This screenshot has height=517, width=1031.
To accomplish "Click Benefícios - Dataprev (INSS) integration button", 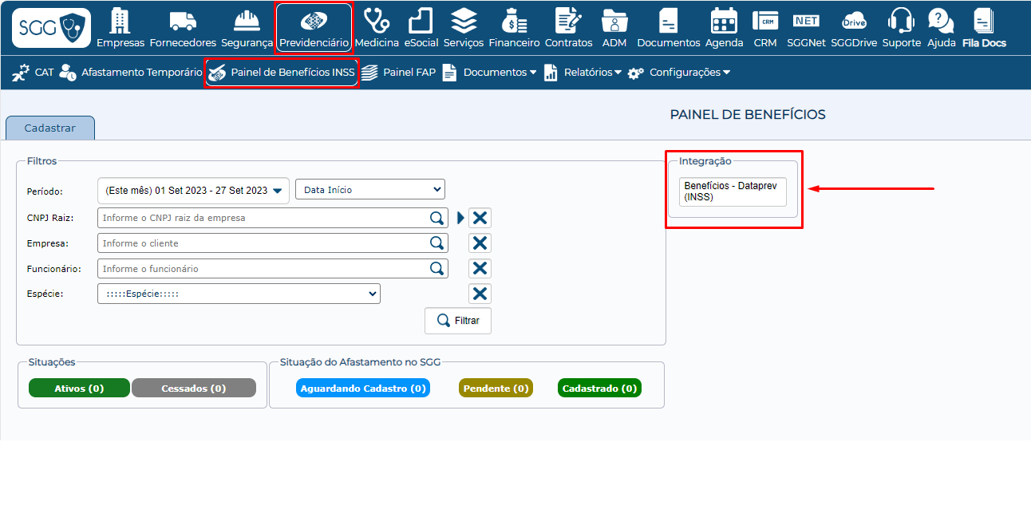I will point(733,191).
